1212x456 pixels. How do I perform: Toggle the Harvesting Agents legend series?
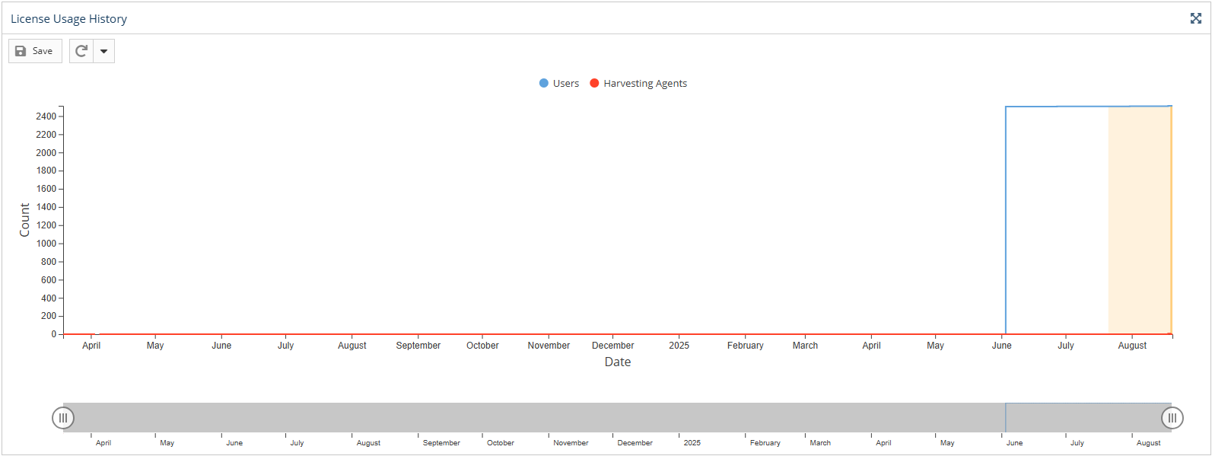point(638,84)
